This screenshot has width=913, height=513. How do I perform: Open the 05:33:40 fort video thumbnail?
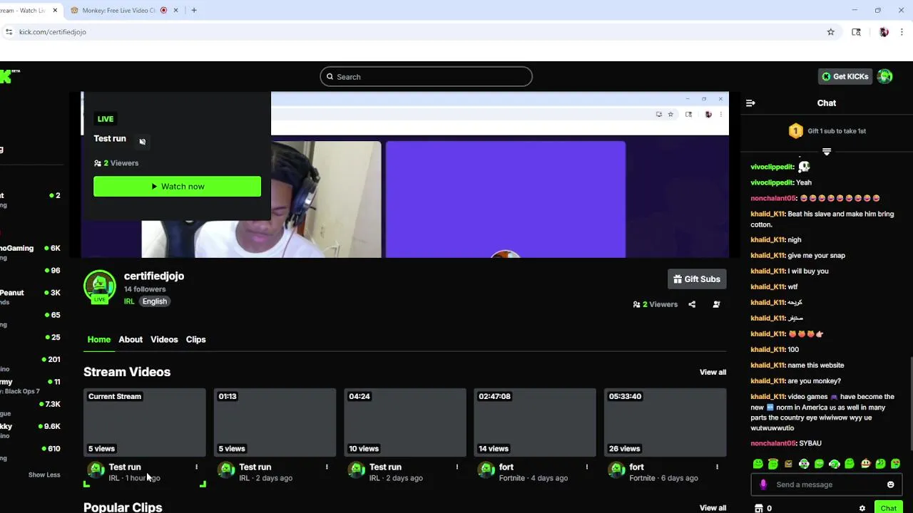[x=665, y=423]
